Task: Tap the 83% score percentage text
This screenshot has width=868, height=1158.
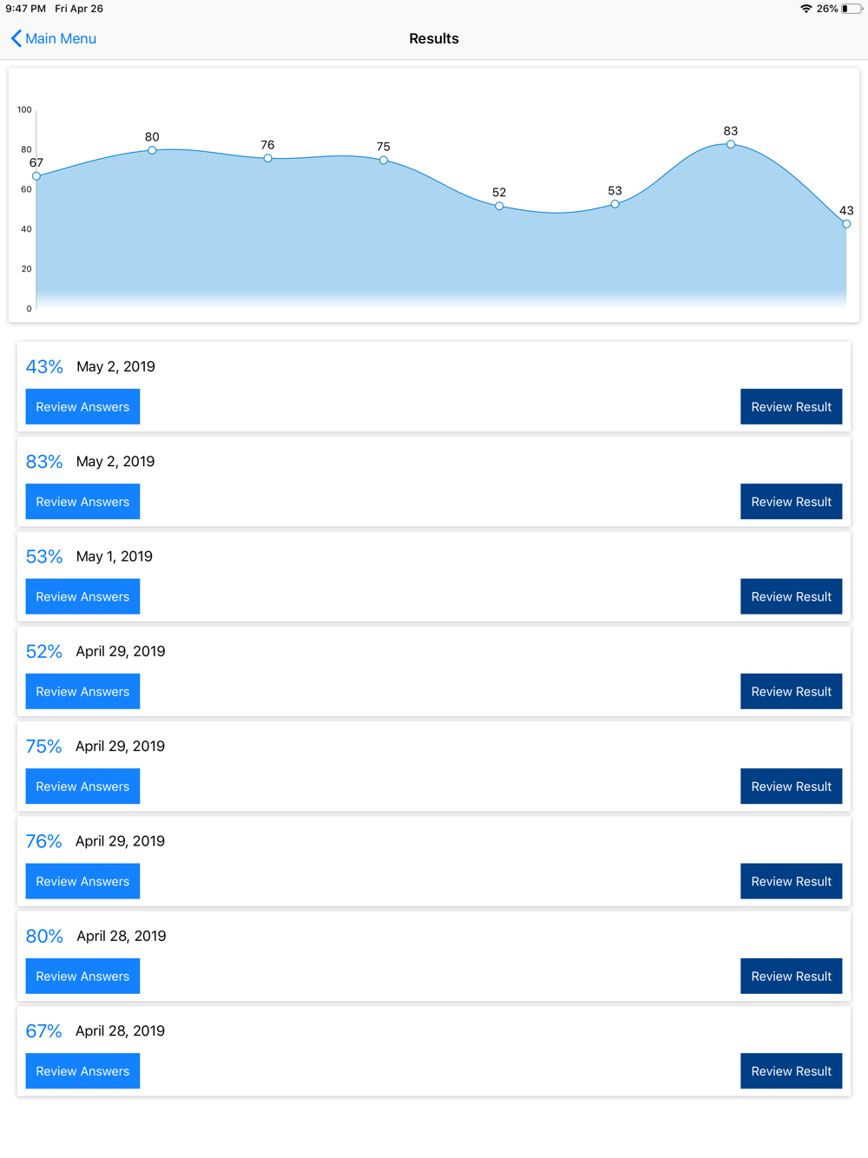Action: [x=44, y=462]
